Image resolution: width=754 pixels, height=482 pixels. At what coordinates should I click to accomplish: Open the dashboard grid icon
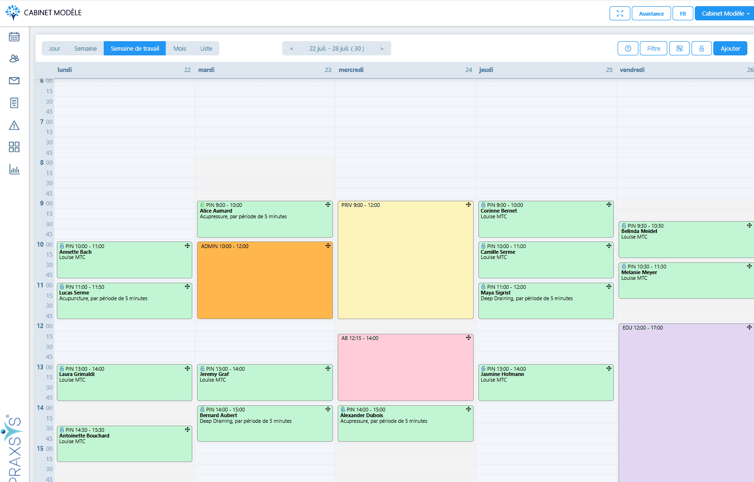point(14,147)
